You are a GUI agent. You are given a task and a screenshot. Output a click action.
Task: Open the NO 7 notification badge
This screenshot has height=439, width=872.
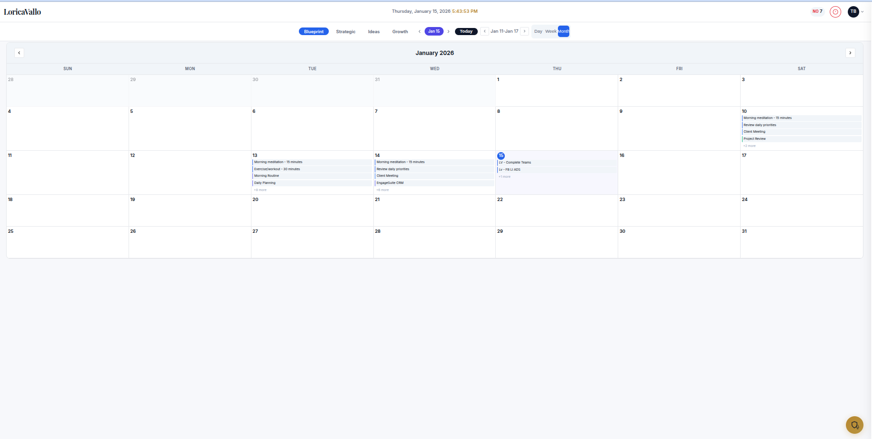[x=817, y=11]
